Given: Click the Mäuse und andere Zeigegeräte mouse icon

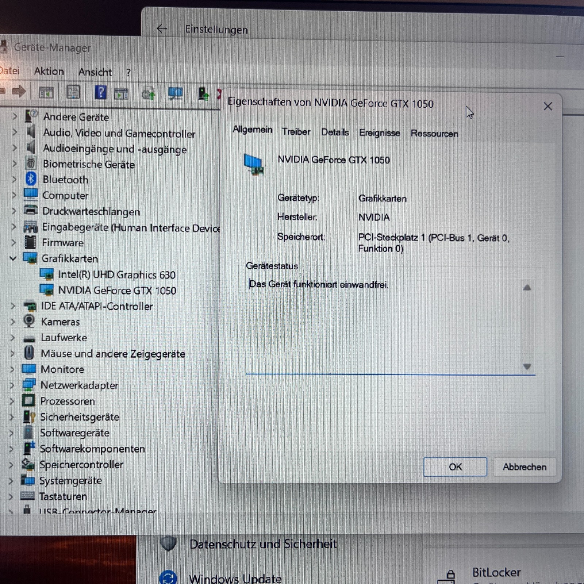Looking at the screenshot, I should [x=29, y=353].
